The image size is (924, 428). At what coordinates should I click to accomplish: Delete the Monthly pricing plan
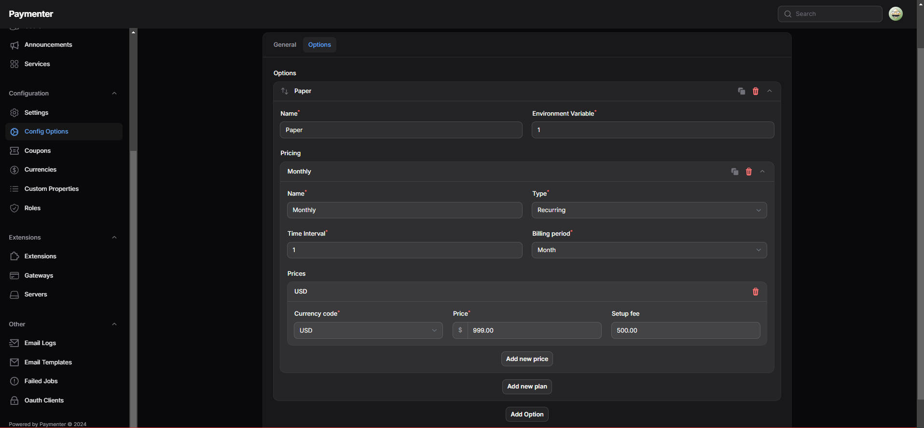(x=748, y=172)
